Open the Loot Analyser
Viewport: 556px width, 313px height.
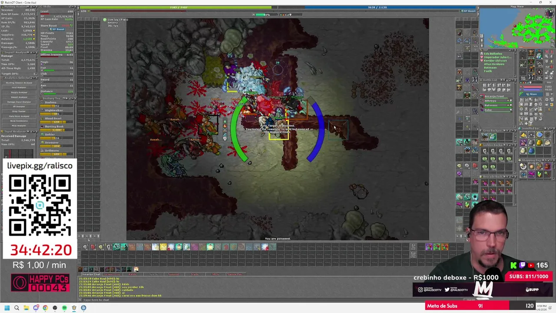point(19,87)
